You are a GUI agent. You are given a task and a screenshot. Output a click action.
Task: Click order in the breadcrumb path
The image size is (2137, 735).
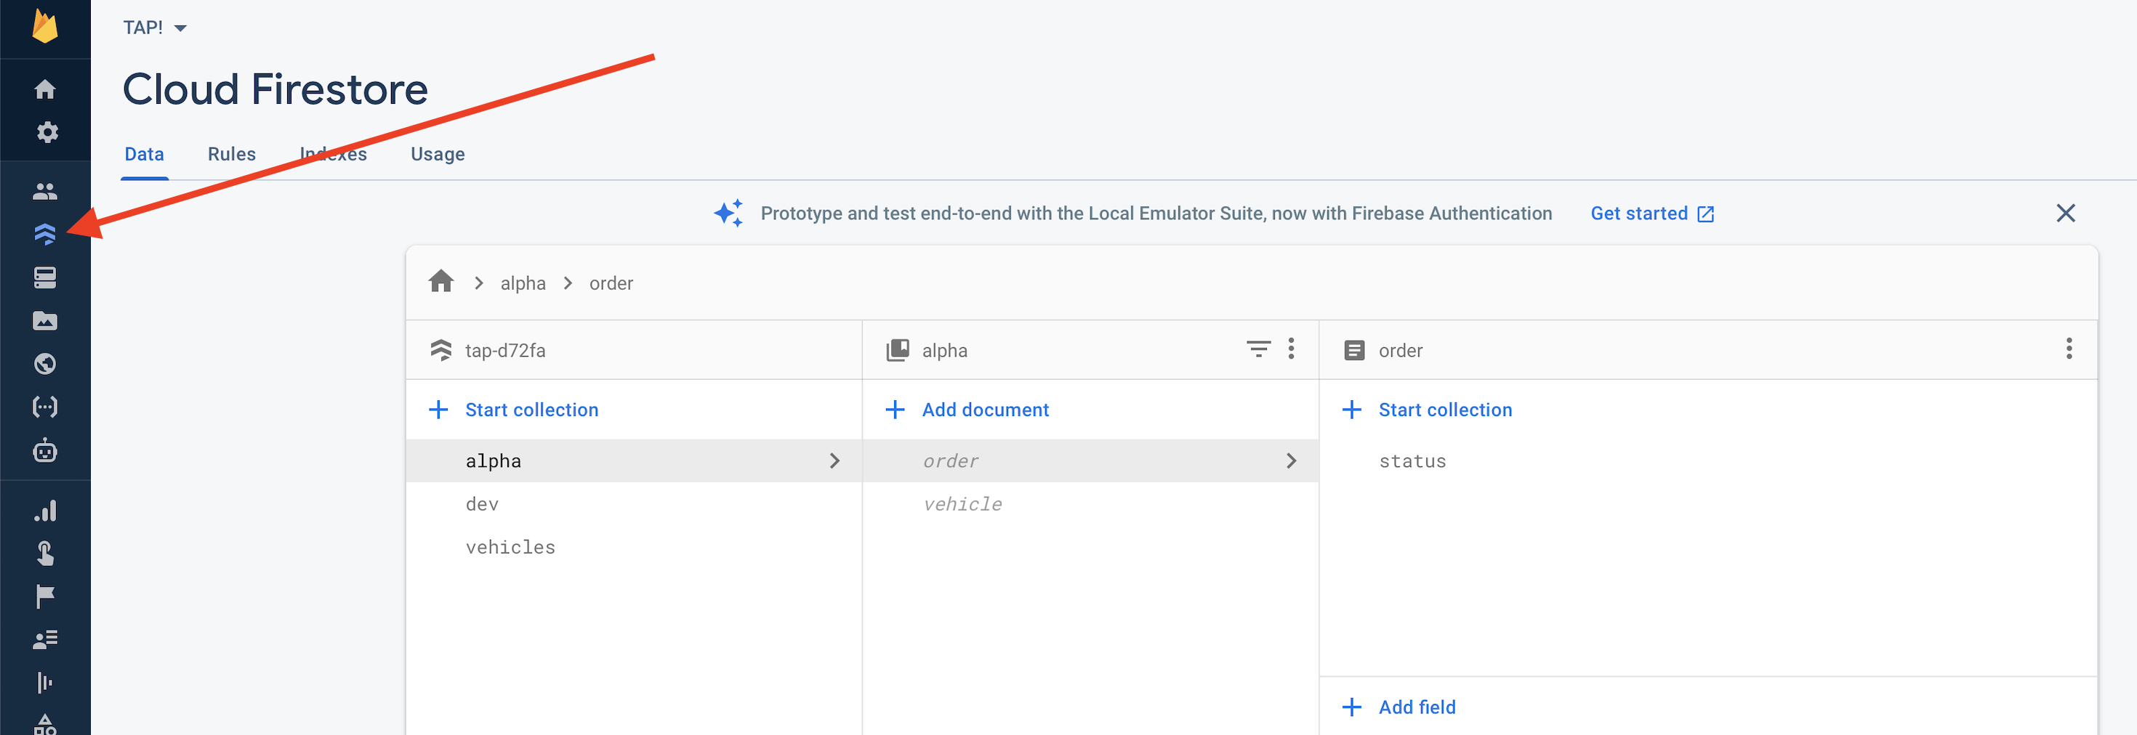[611, 283]
